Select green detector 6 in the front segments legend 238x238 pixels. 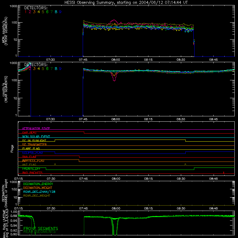[x=47, y=12]
